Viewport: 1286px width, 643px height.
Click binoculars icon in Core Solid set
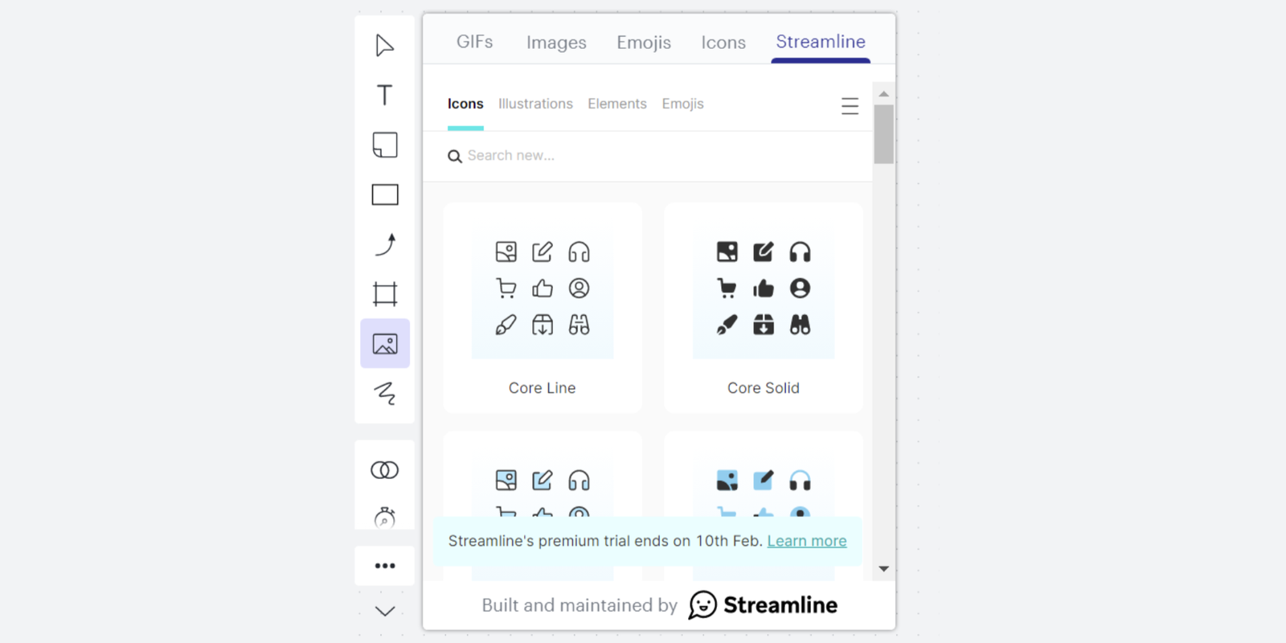800,325
